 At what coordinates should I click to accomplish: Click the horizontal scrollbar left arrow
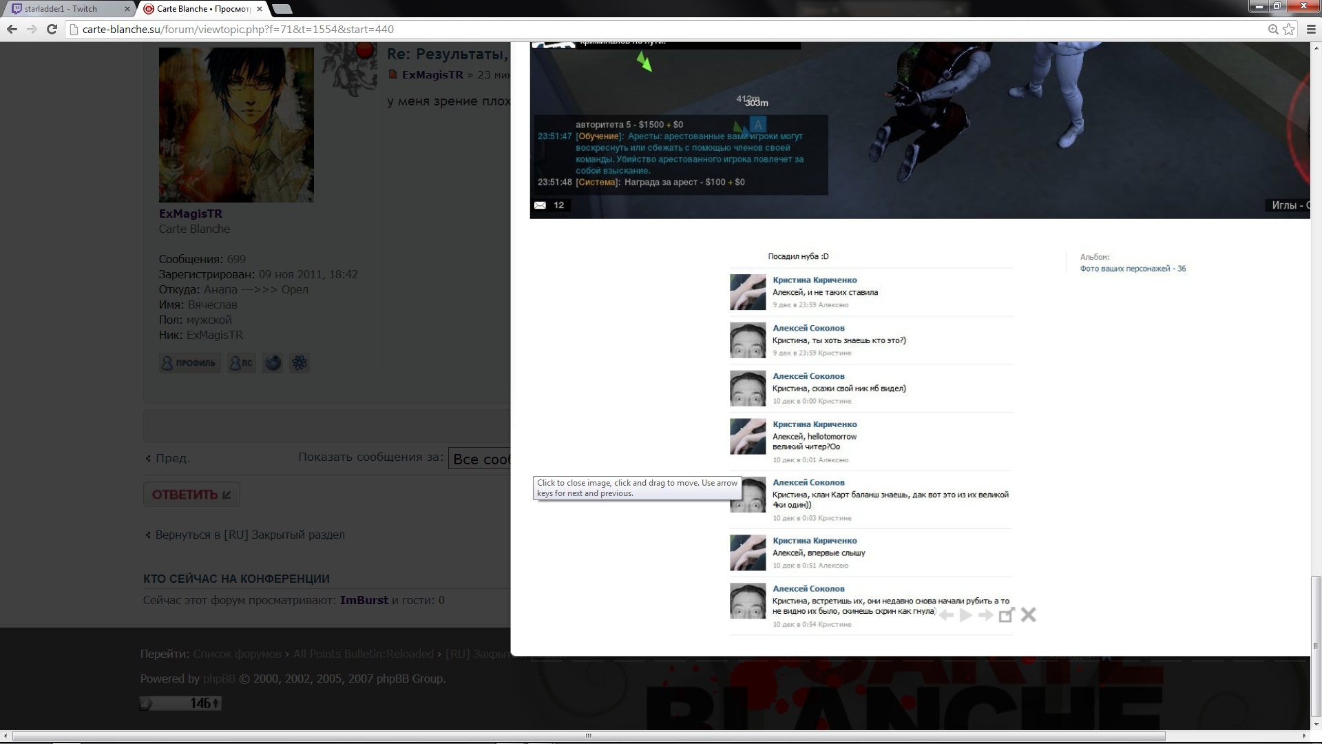pos(6,736)
